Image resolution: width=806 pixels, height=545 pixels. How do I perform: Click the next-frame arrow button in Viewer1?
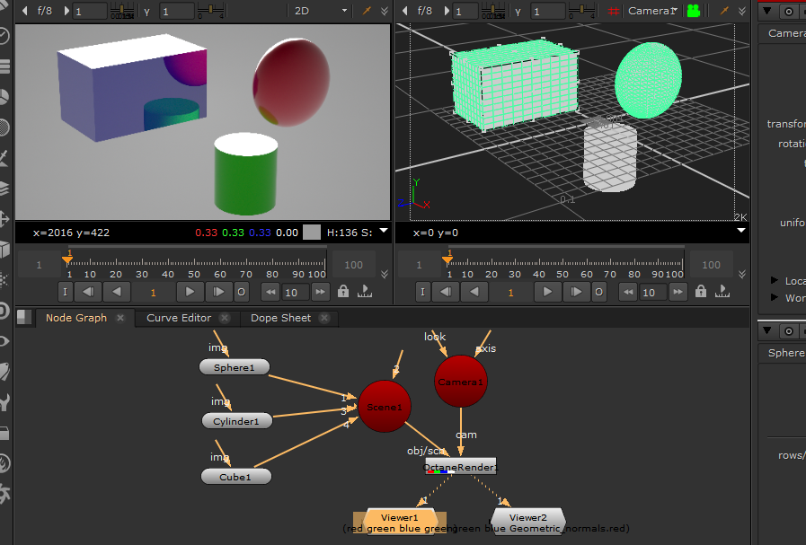tap(218, 292)
